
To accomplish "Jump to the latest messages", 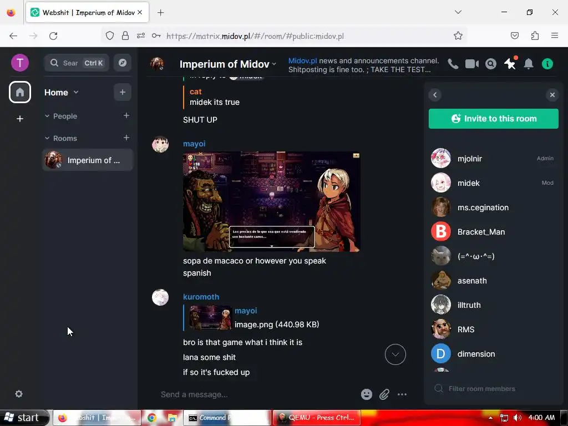I will (x=395, y=354).
